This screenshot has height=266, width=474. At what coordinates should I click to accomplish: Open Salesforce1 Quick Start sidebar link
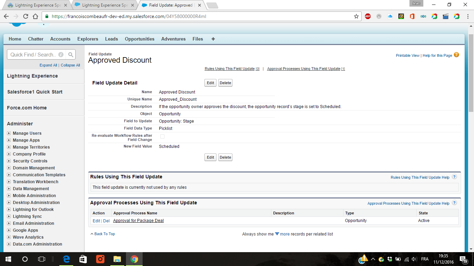pos(35,92)
